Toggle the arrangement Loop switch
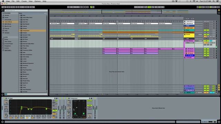Image resolution: width=221 pixels, height=124 pixels. pyautogui.click(x=149, y=7)
